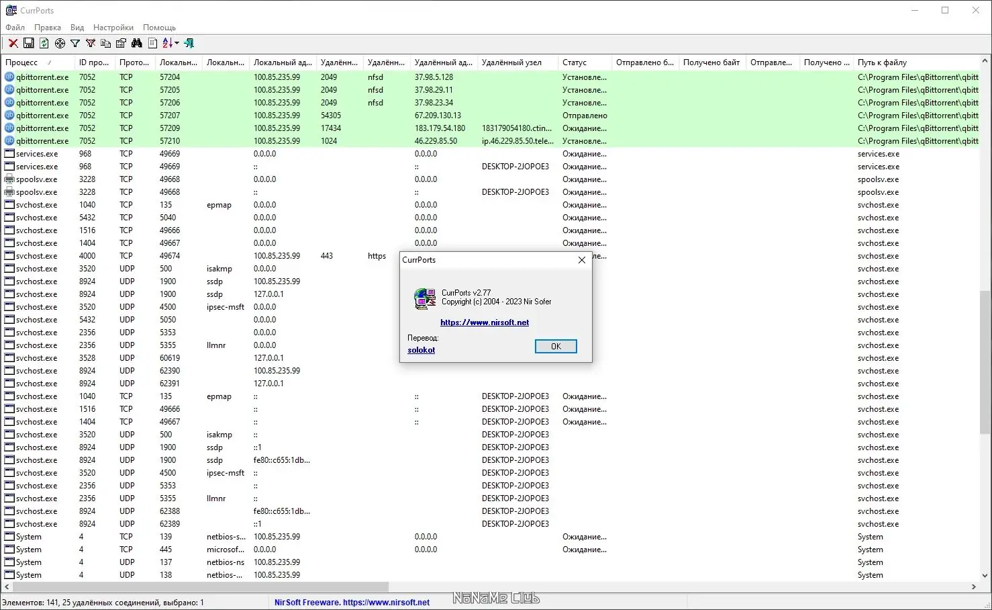The width and height of the screenshot is (992, 610).
Task: Open the solokot translator link
Action: coord(421,350)
